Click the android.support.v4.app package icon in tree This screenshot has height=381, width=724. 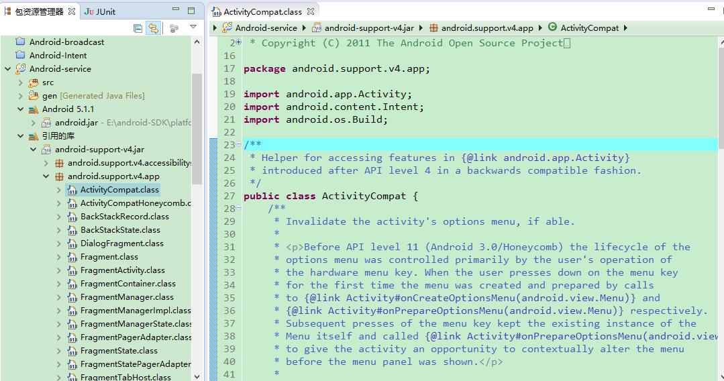click(59, 176)
